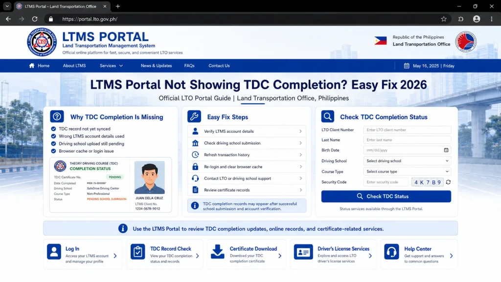Expand Verify LTMS account details chevron

point(300,131)
